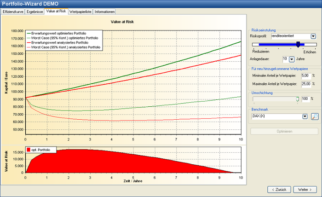Click the benchmark magnifier search icon
Viewport: 322px width, 197px height.
pos(315,117)
